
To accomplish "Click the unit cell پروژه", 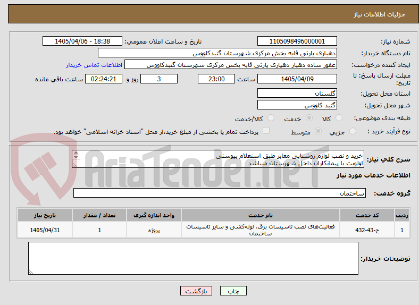I will (154, 230).
